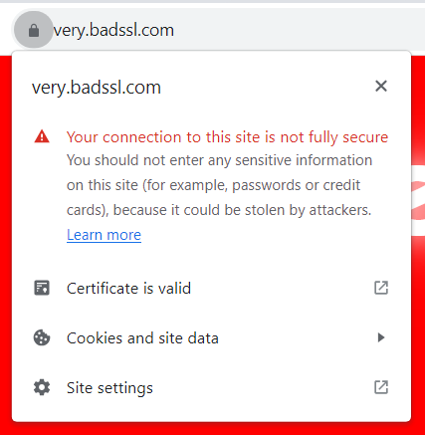This screenshot has width=425, height=435.
Task: Focus the very.badssl.com address bar text
Action: pos(113,31)
